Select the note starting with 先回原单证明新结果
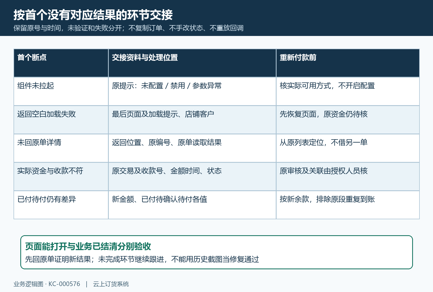 [x=142, y=259]
